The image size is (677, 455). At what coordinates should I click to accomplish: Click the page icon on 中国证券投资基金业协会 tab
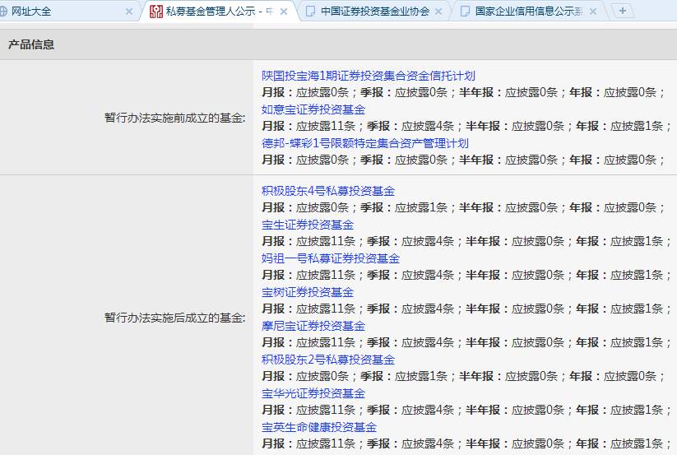(310, 12)
